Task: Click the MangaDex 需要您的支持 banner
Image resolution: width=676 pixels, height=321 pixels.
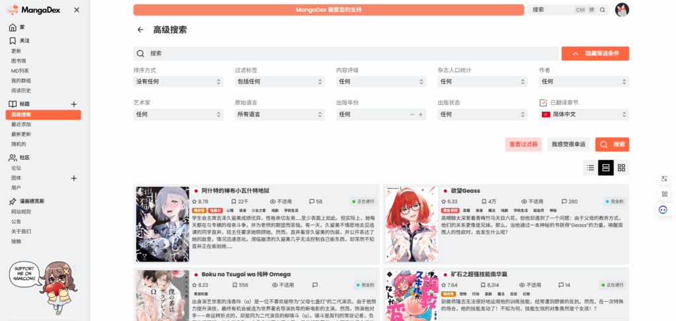Action: 329,10
